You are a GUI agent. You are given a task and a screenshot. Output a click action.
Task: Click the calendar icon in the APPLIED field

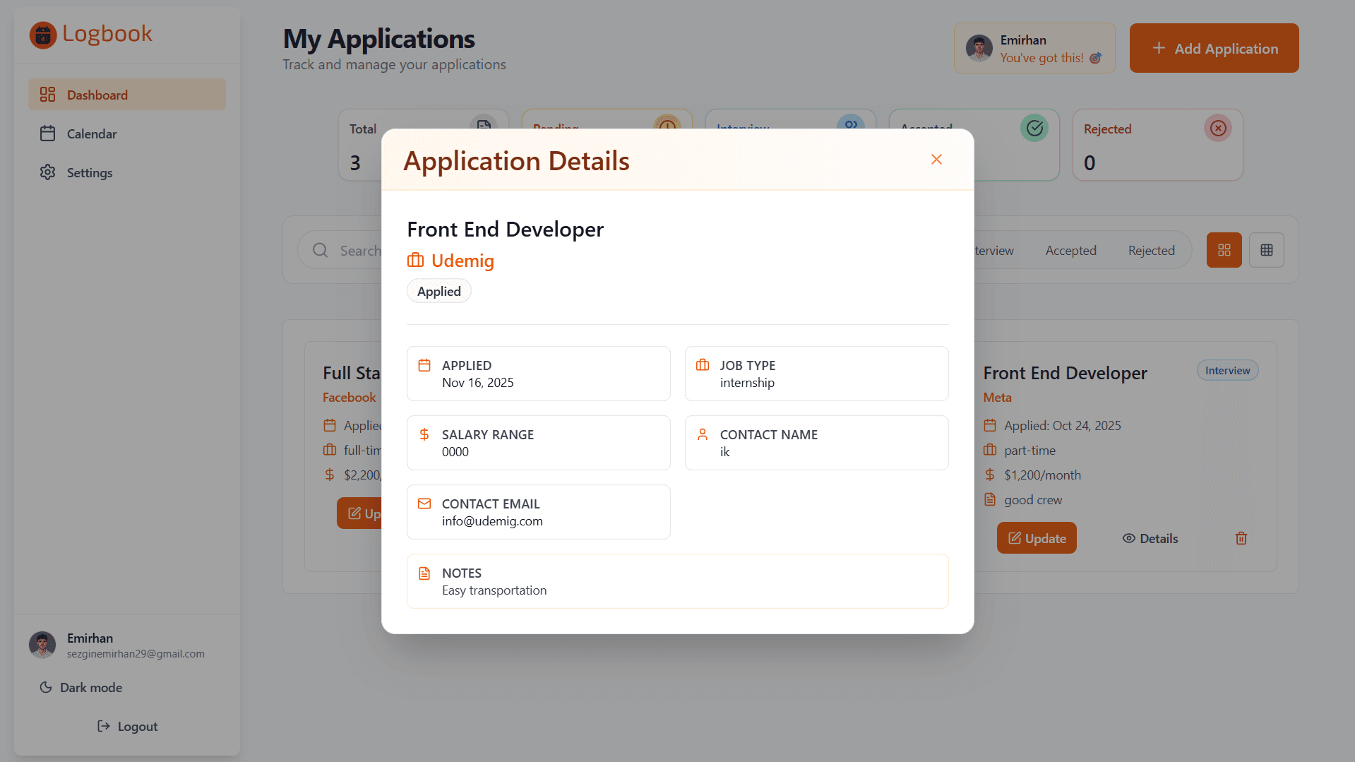(424, 365)
